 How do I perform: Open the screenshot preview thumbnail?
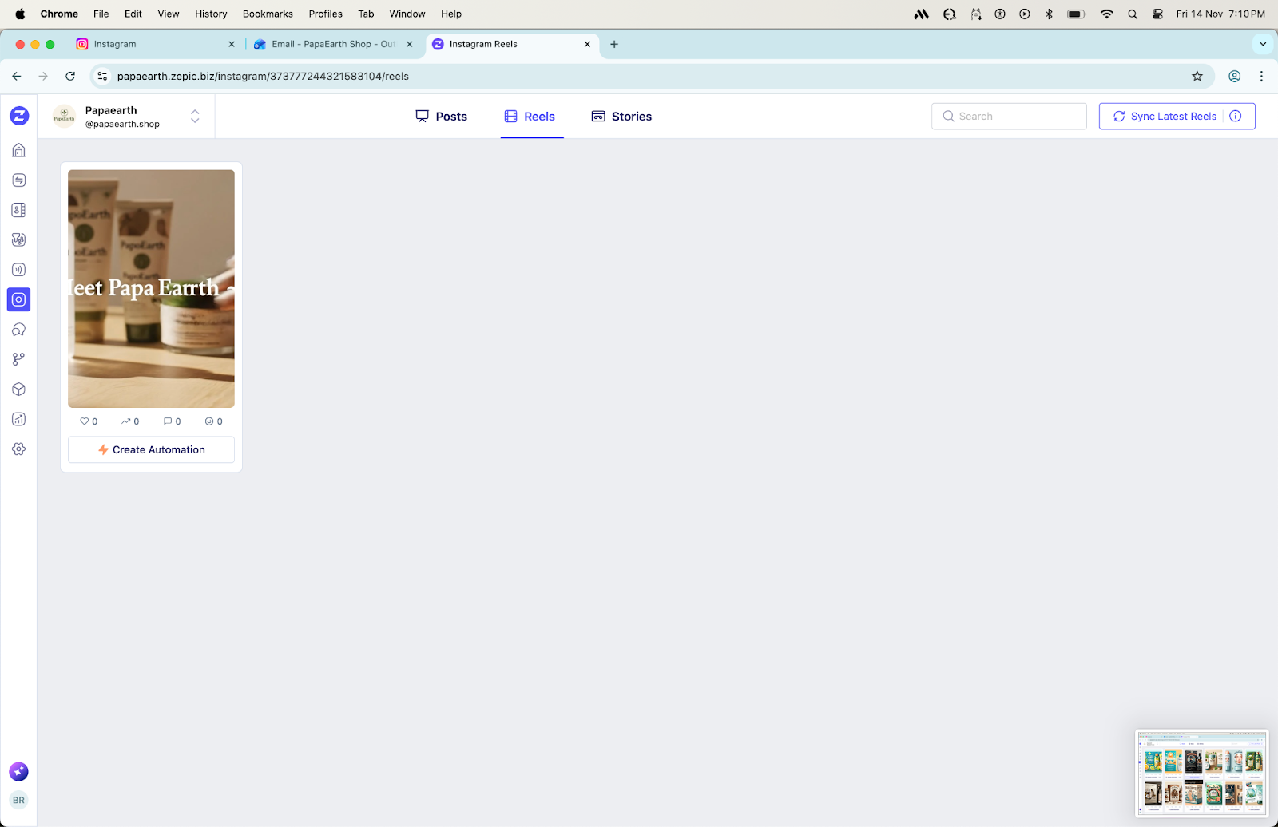[1201, 774]
